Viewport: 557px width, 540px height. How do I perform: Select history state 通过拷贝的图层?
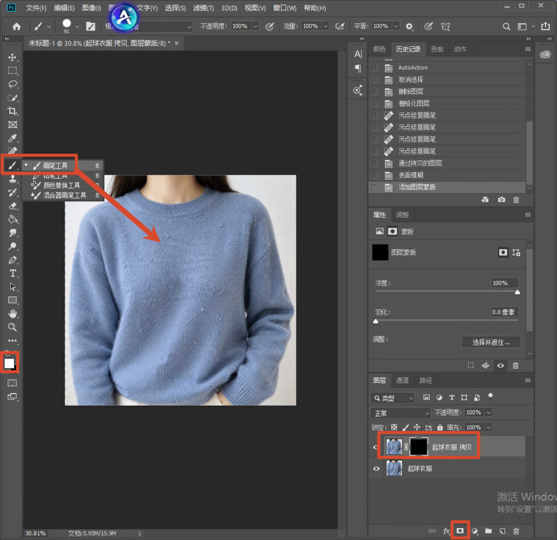click(447, 163)
